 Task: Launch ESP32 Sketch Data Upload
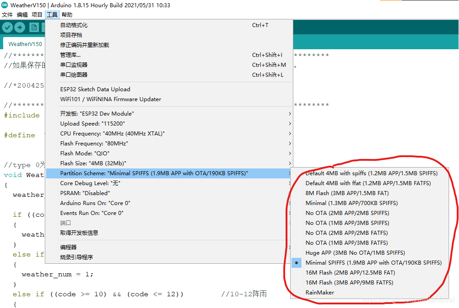tap(169, 89)
